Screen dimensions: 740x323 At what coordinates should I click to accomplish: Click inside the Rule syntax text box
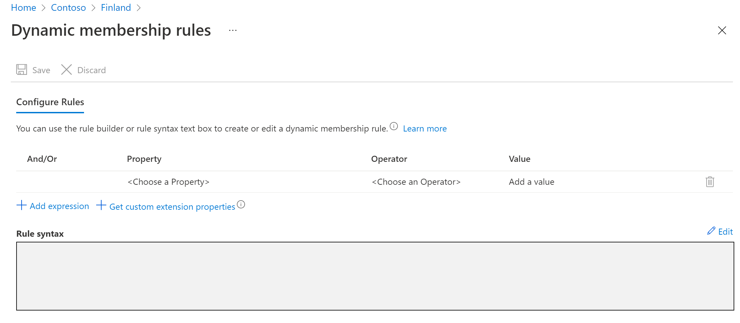(x=375, y=276)
